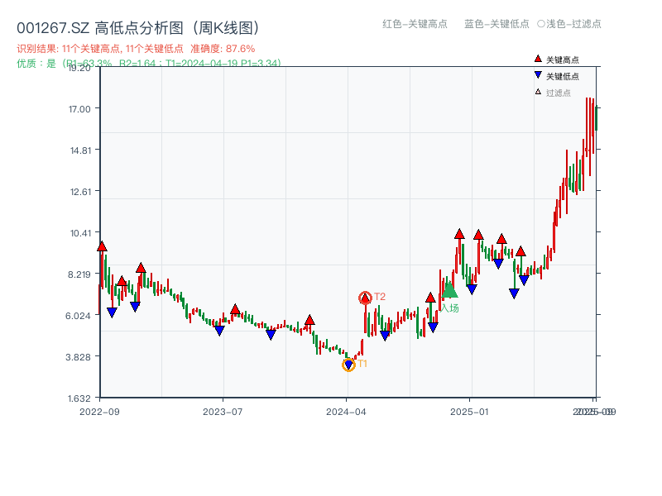Click the 关键高点 legend label
662x496 pixels.
click(x=563, y=60)
